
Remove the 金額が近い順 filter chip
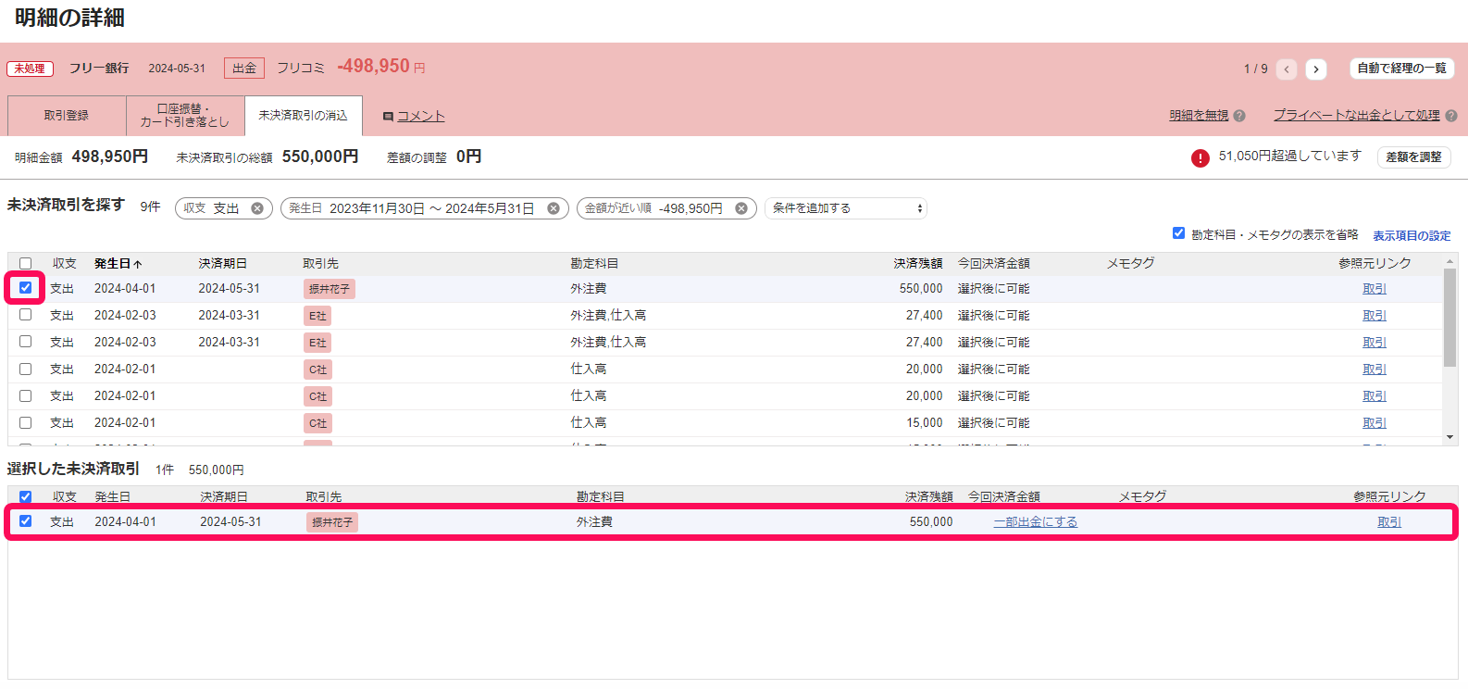(x=741, y=208)
